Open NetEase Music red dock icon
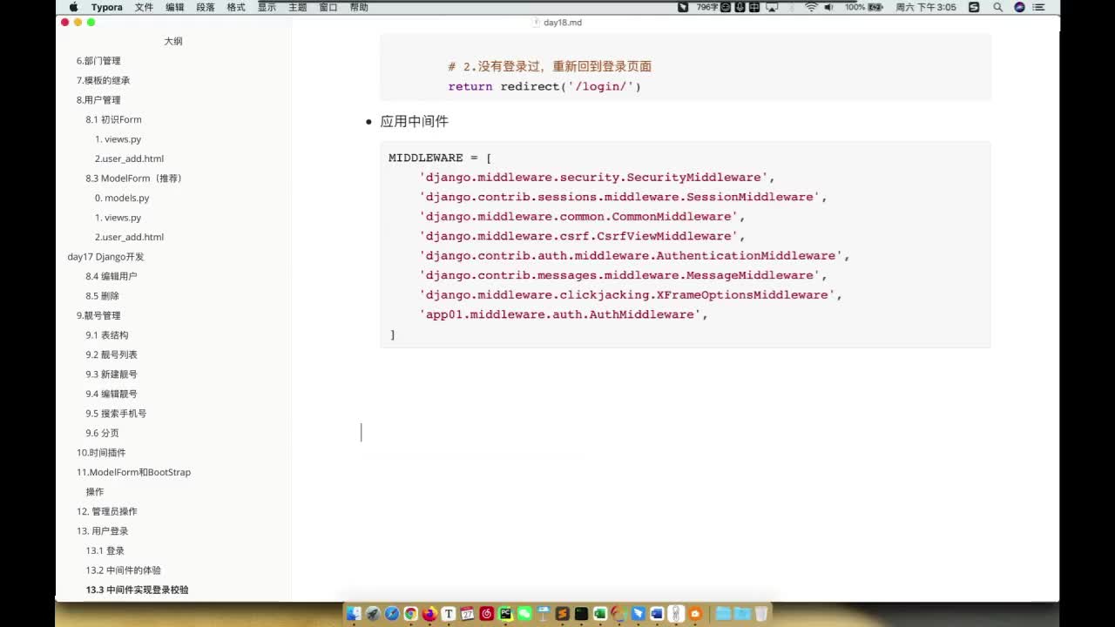The image size is (1115, 627). (x=486, y=614)
